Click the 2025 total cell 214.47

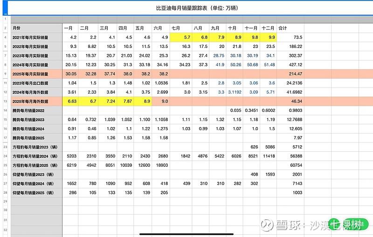pos(290,74)
